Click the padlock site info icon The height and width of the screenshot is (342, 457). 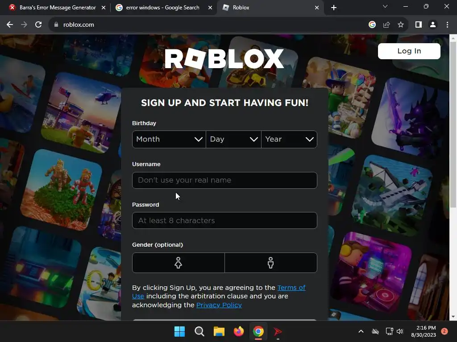(56, 25)
